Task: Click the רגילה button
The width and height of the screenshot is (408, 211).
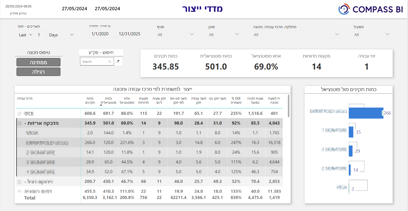Action: (38, 72)
